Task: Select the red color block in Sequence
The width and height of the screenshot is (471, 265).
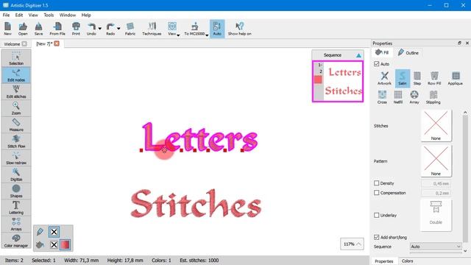Action: [x=318, y=79]
